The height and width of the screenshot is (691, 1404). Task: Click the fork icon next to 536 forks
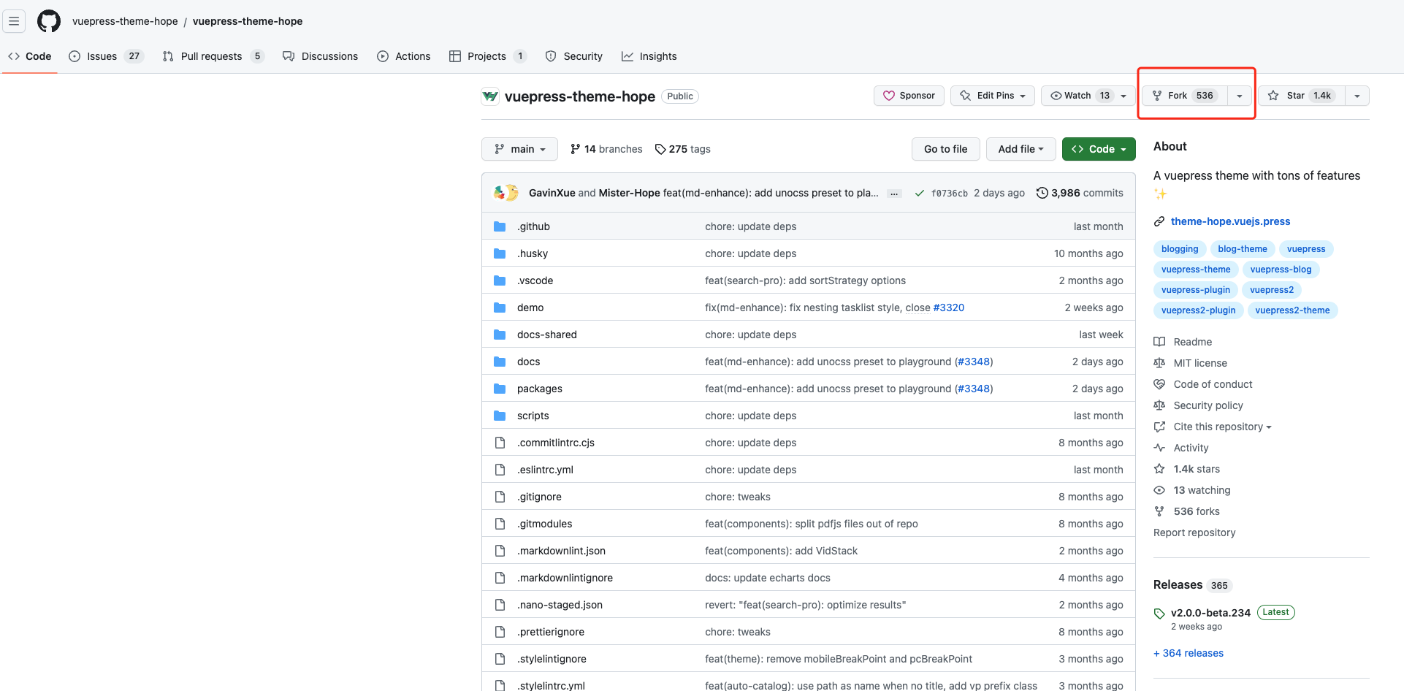click(x=1159, y=511)
